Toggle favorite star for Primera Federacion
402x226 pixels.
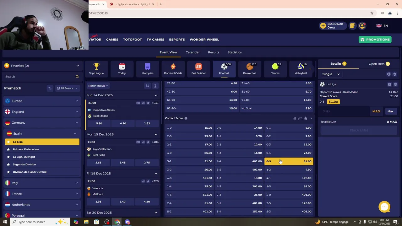tap(8, 149)
